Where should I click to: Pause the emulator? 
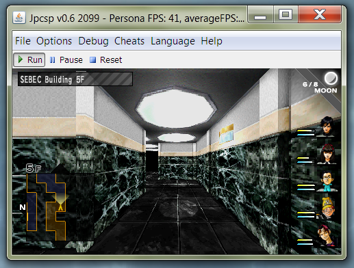tap(66, 60)
